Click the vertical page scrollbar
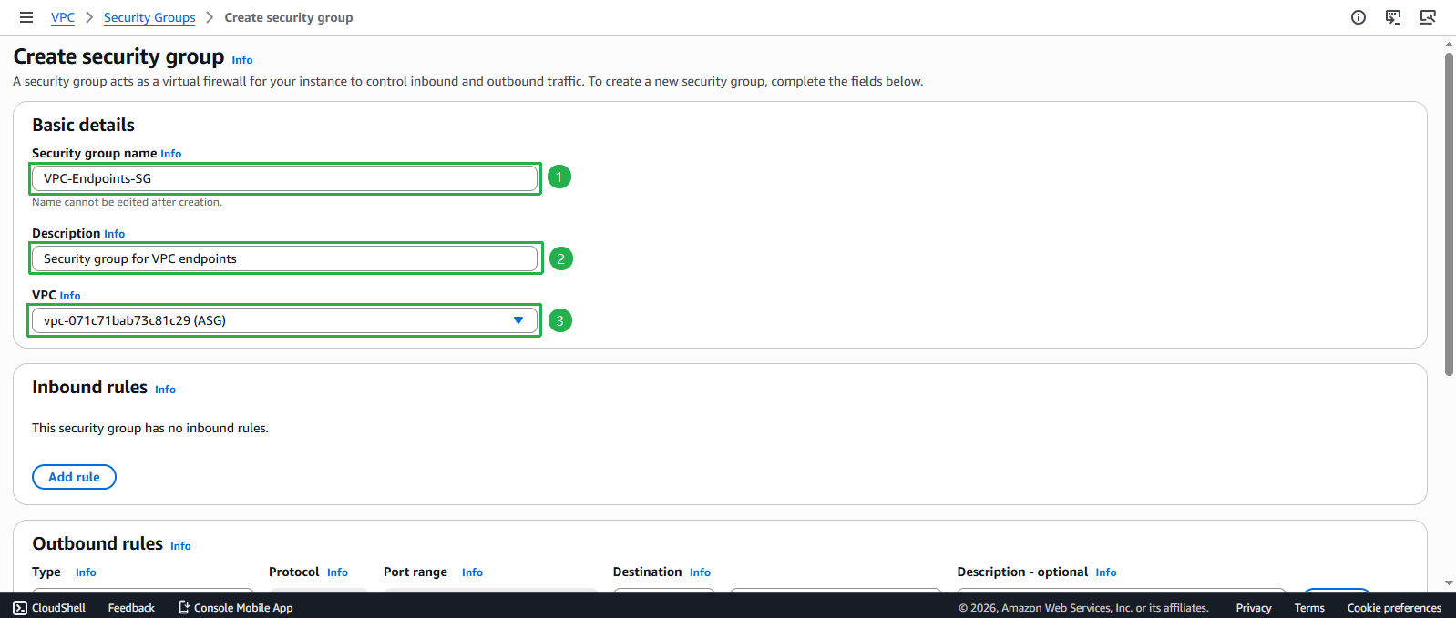The image size is (1456, 618). (x=1449, y=214)
